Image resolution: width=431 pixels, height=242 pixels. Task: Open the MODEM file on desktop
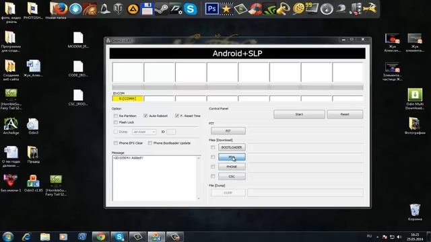(78, 40)
